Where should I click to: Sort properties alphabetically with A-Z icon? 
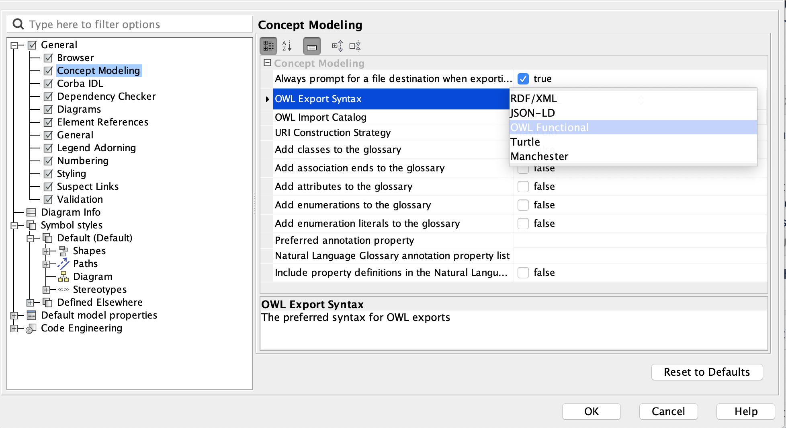[x=287, y=46]
